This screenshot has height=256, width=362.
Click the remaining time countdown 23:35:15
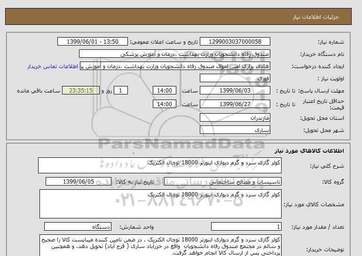click(81, 90)
